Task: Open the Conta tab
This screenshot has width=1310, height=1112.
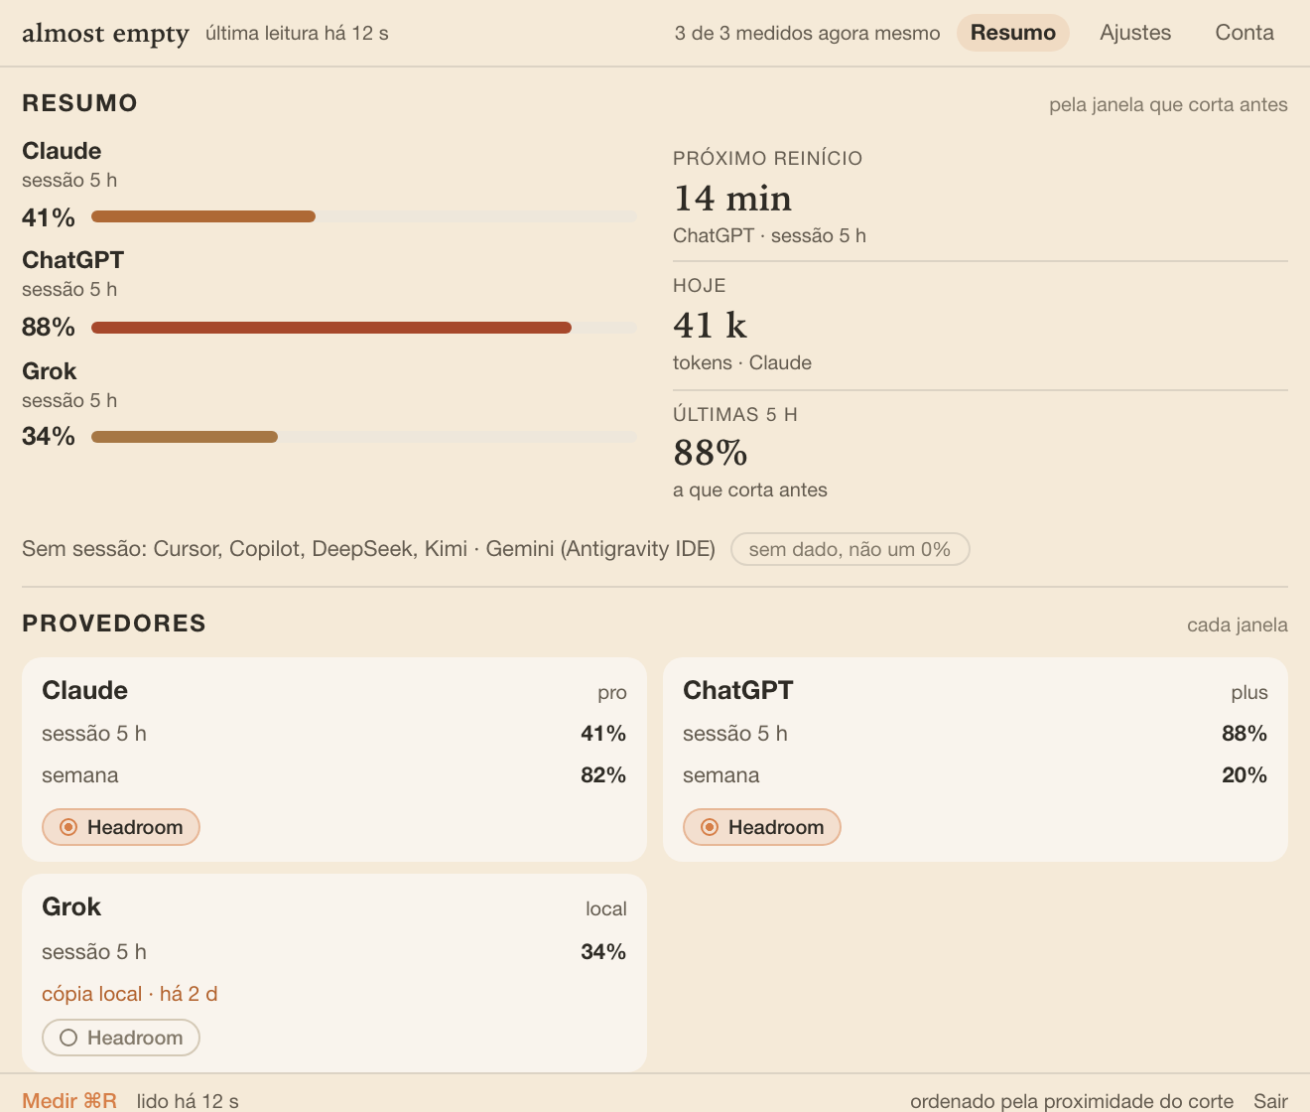Action: 1244,33
